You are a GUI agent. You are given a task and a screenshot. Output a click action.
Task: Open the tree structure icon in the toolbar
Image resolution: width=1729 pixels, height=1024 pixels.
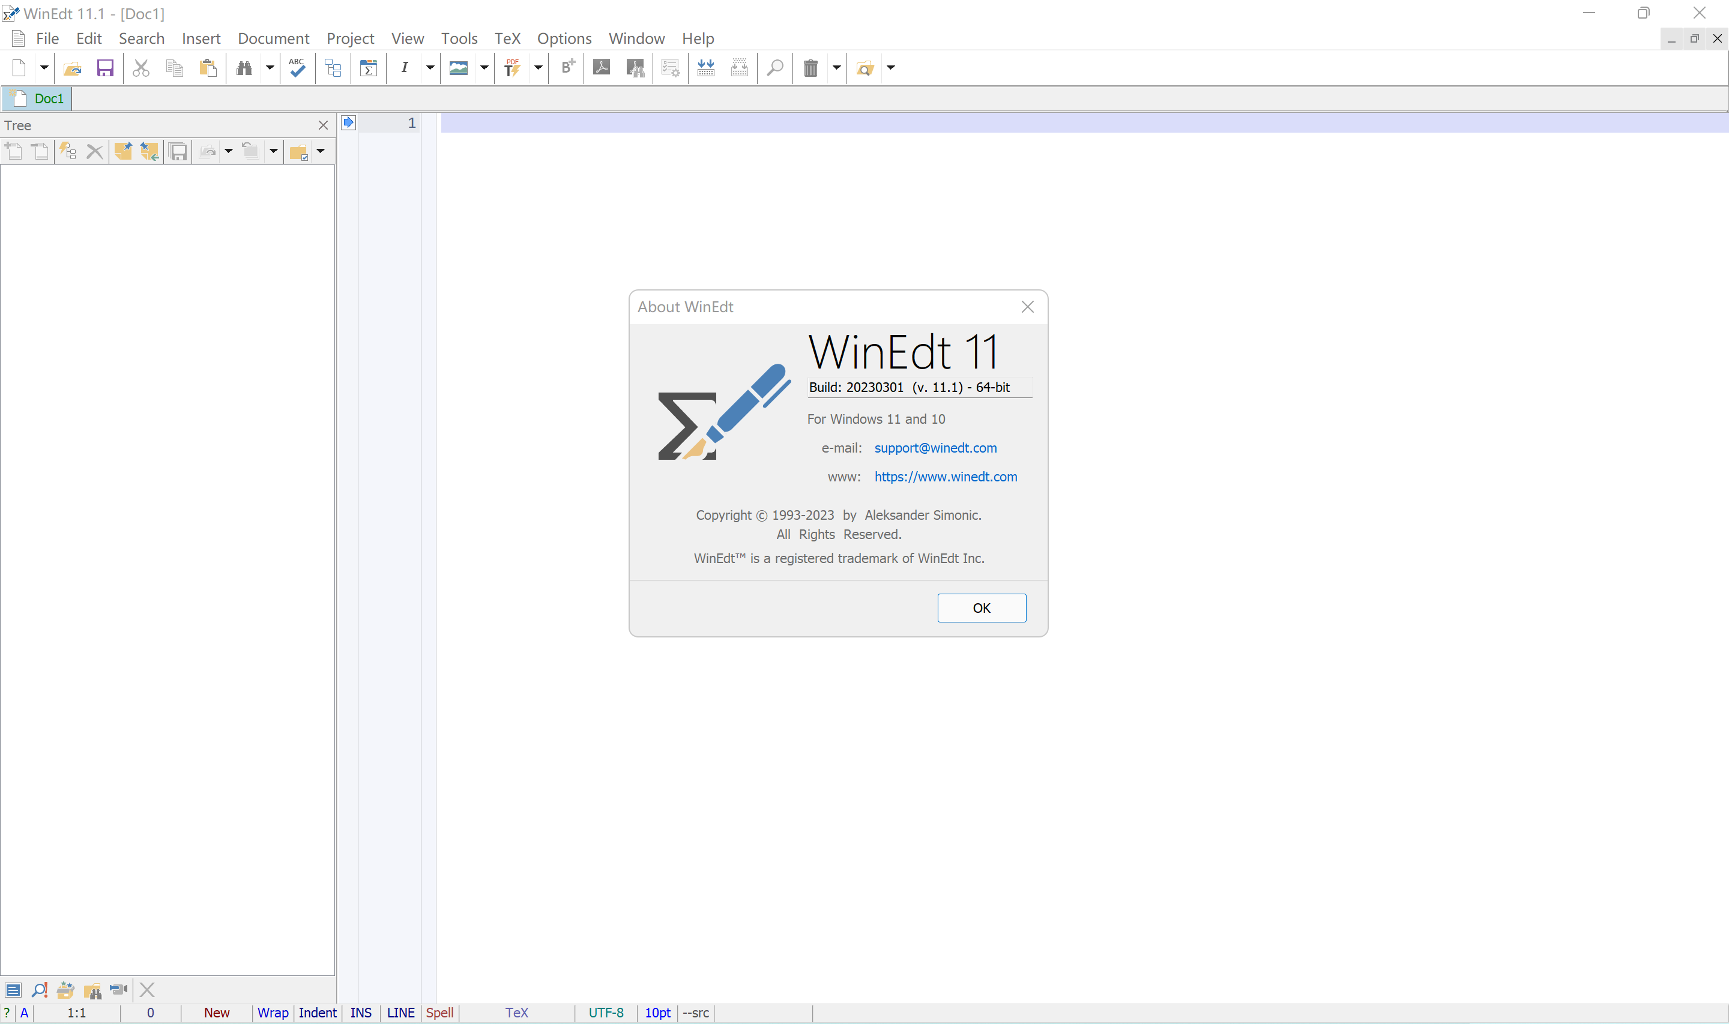(x=333, y=68)
